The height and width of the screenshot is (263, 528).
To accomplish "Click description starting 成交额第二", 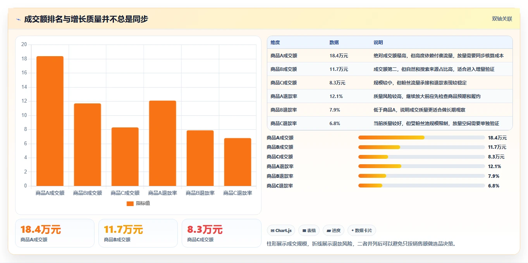I will tap(434, 69).
